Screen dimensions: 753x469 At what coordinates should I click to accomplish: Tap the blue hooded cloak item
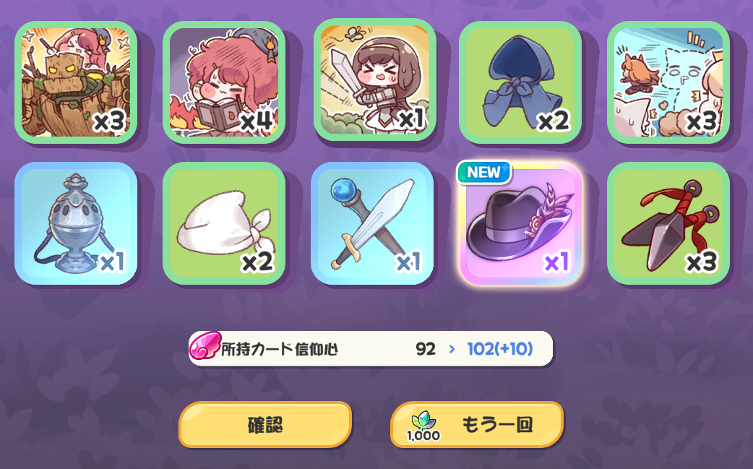click(x=520, y=82)
